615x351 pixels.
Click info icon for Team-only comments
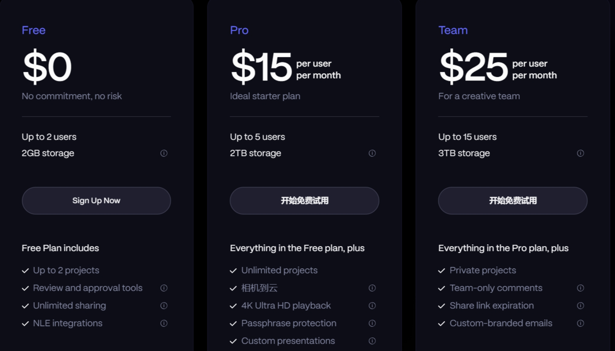click(581, 288)
